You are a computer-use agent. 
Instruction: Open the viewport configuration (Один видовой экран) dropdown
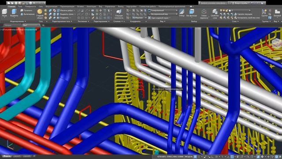click(160, 18)
